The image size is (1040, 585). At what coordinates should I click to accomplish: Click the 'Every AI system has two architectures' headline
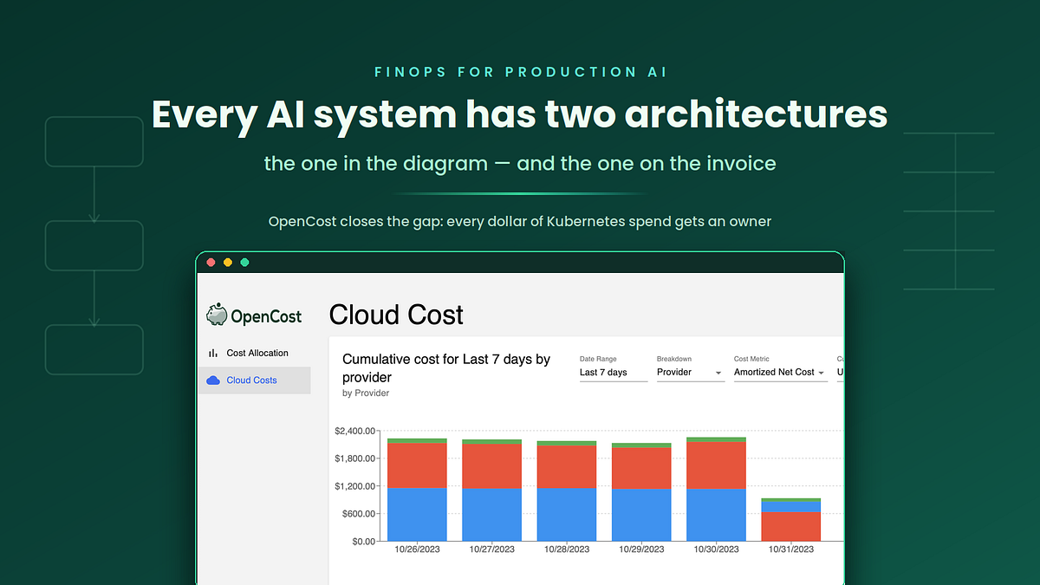520,114
